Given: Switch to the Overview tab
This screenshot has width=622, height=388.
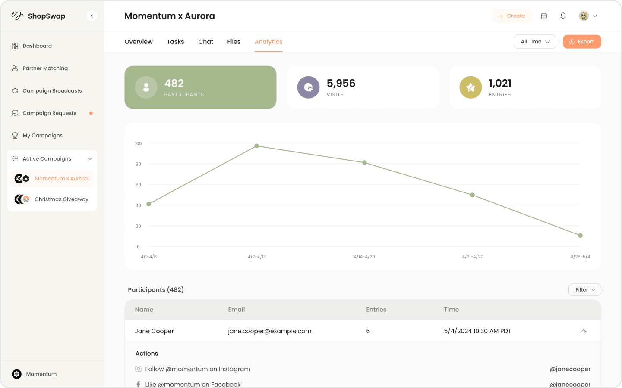Looking at the screenshot, I should [139, 42].
